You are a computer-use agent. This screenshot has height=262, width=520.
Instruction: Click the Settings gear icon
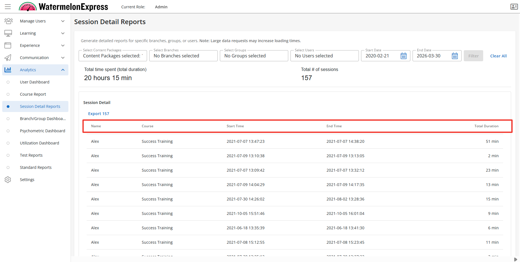(x=8, y=180)
